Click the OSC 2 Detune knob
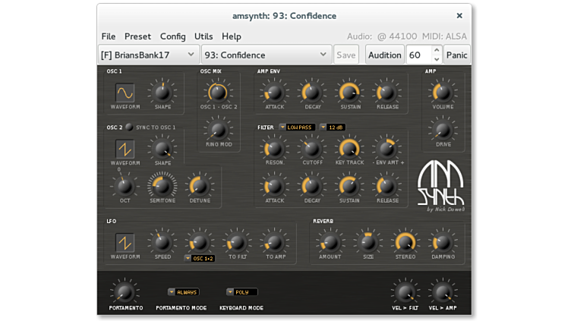This screenshot has width=571, height=321. 200,187
